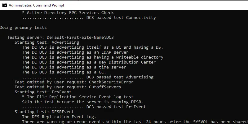Click the 'advertising as a GC' line
This screenshot has height=124, width=248.
64,72
